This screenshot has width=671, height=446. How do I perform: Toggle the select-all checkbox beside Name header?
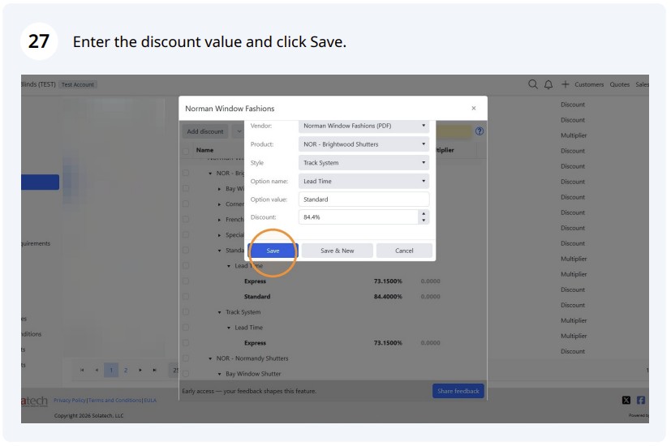(186, 151)
